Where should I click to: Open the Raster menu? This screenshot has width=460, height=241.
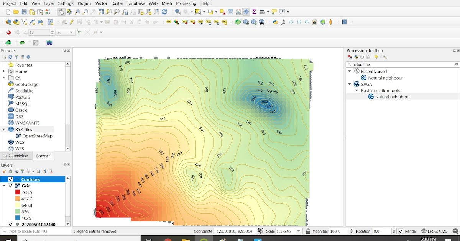tap(117, 3)
